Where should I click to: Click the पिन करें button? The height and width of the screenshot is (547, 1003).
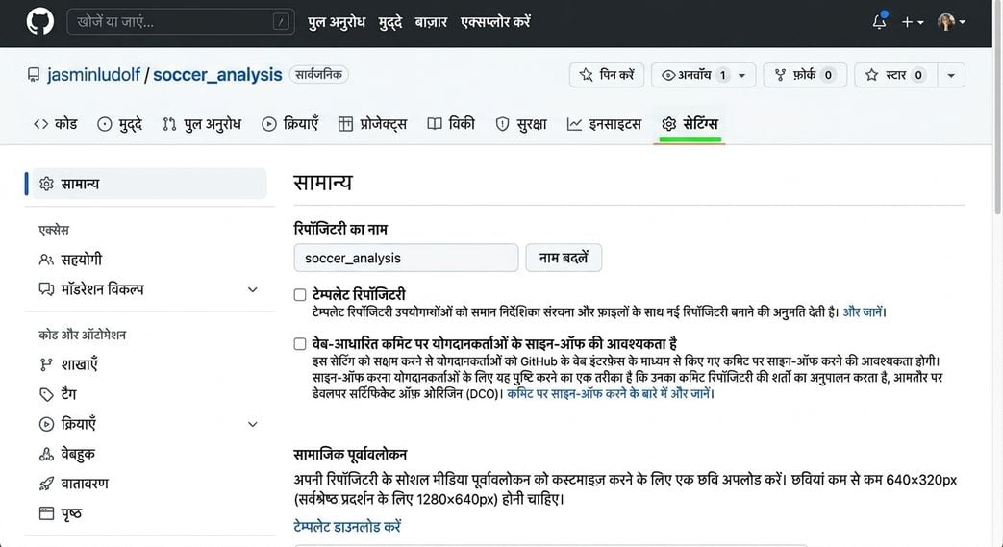607,75
